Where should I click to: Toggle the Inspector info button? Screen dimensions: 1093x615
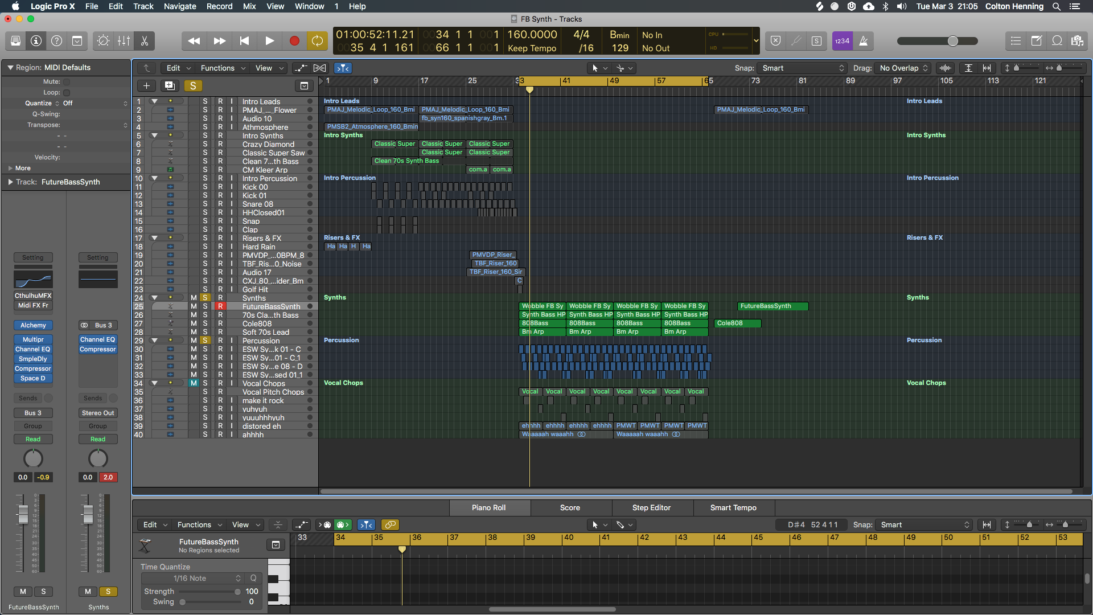tap(36, 41)
